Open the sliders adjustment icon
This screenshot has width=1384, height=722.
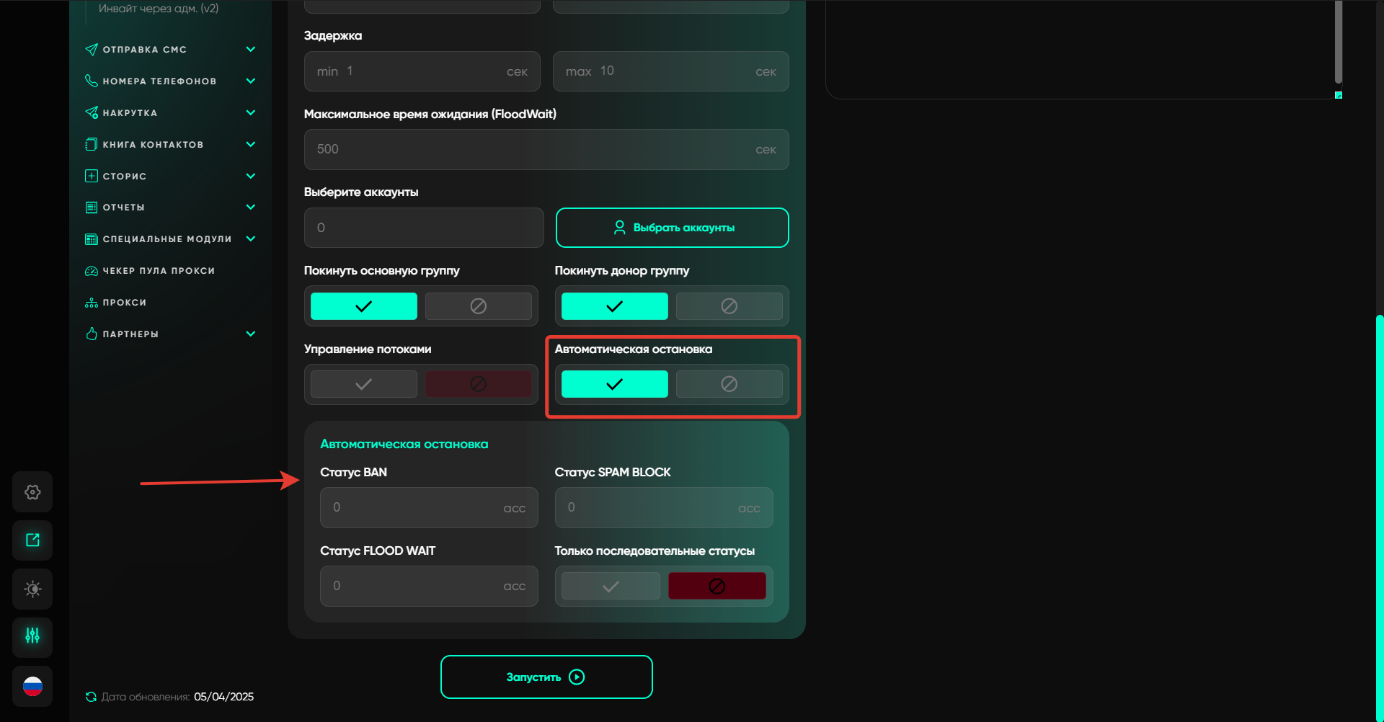32,636
